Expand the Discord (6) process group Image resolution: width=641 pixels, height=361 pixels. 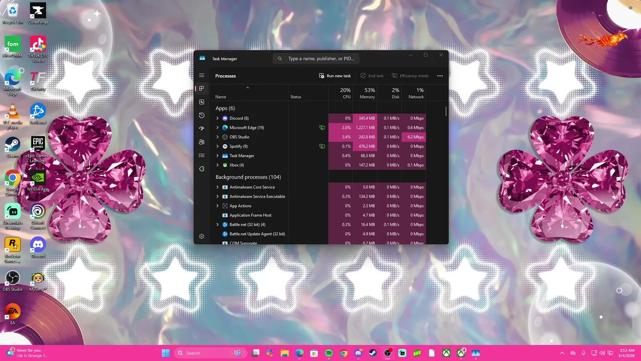[x=217, y=118]
